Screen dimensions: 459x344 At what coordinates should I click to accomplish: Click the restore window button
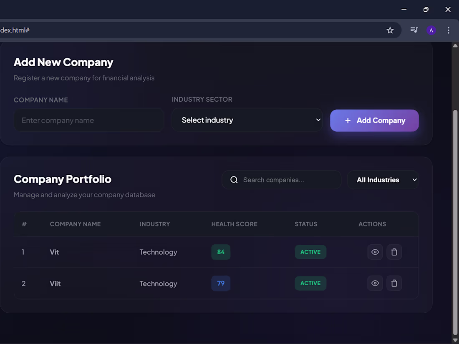pos(426,9)
